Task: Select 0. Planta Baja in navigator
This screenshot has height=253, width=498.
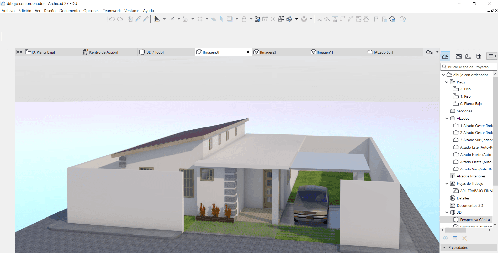Action: tap(470, 104)
